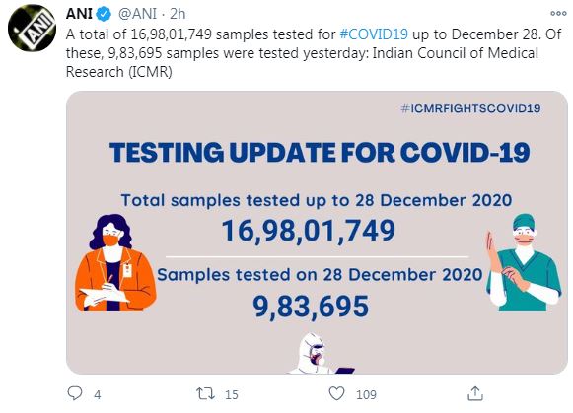Click the Testing Update for COVID-19 heading

(320, 152)
